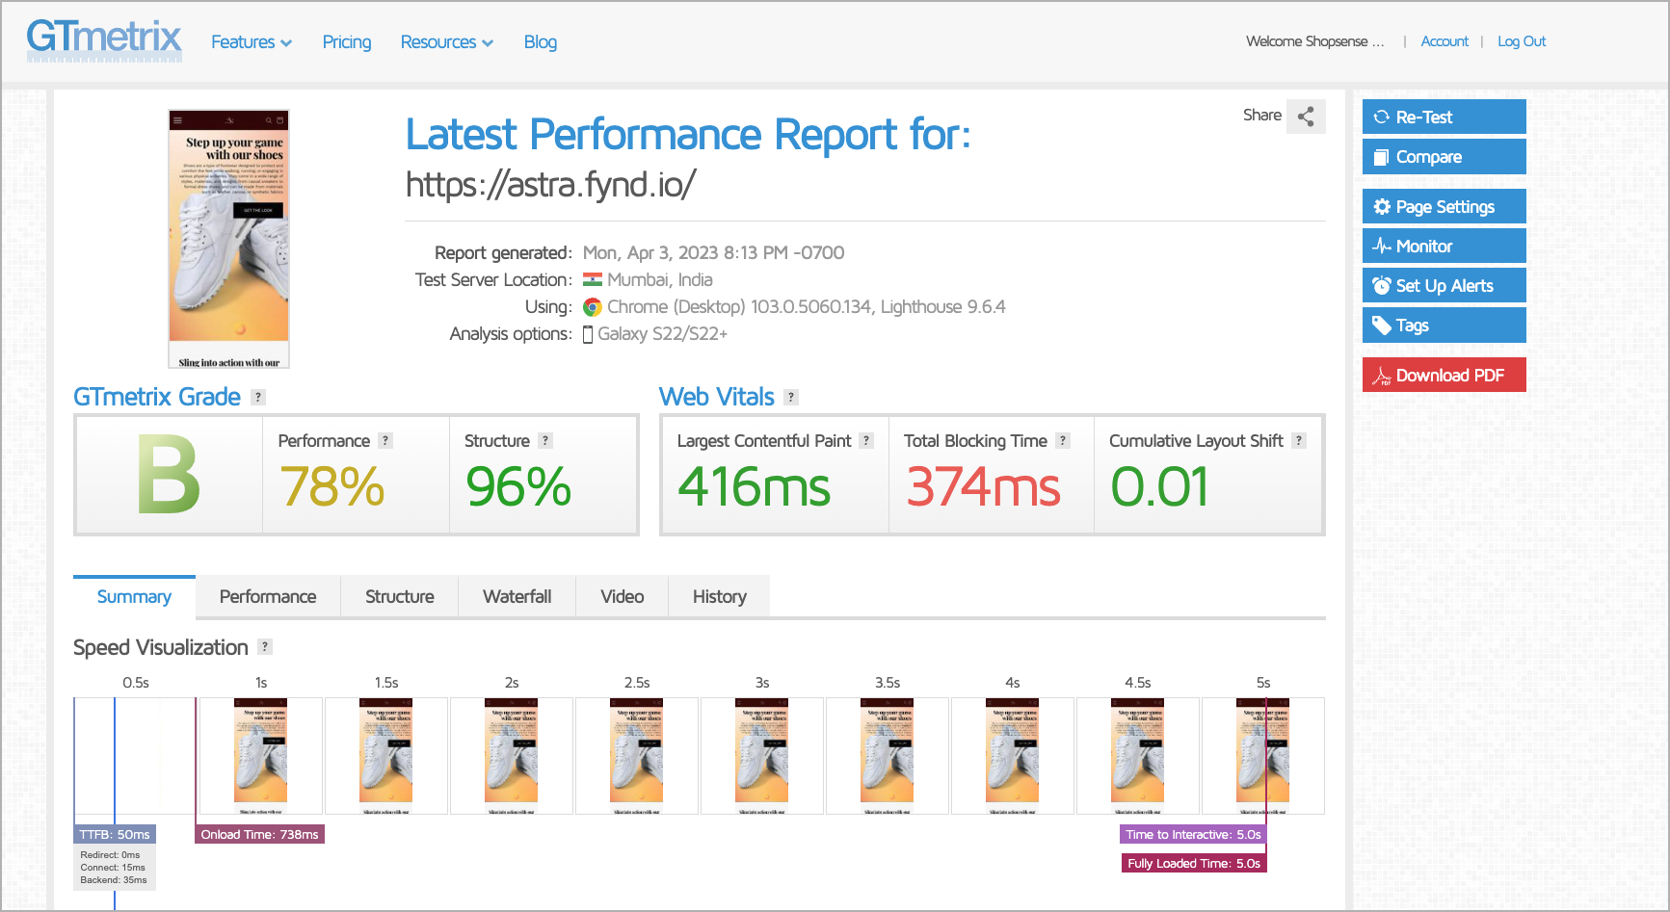This screenshot has width=1670, height=912.
Task: Click the 0.01 layout shift value
Action: coord(1160,486)
